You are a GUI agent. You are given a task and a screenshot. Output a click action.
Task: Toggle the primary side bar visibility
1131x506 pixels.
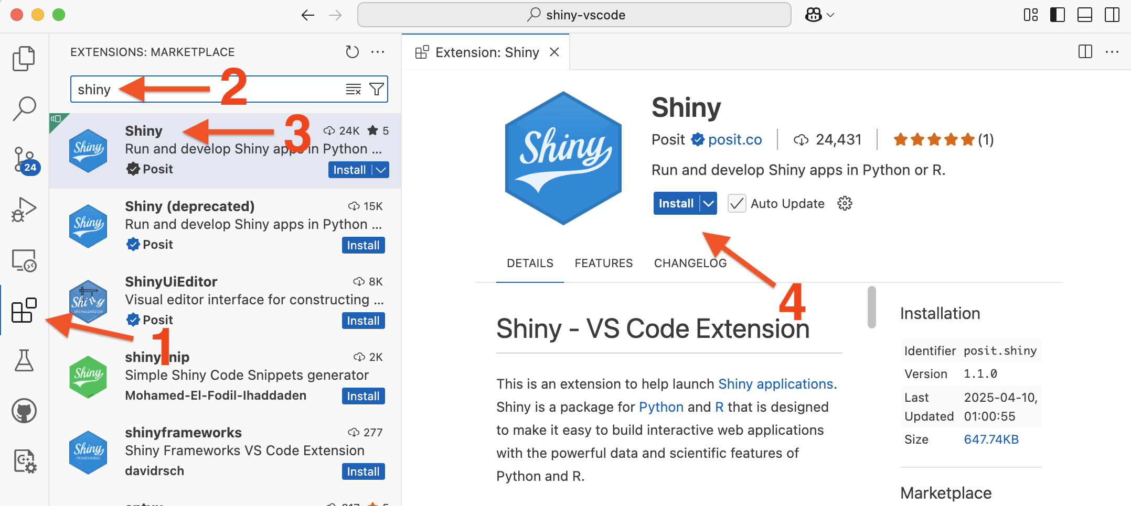(x=1057, y=15)
